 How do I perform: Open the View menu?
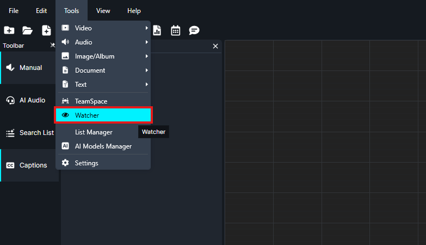[x=103, y=11]
